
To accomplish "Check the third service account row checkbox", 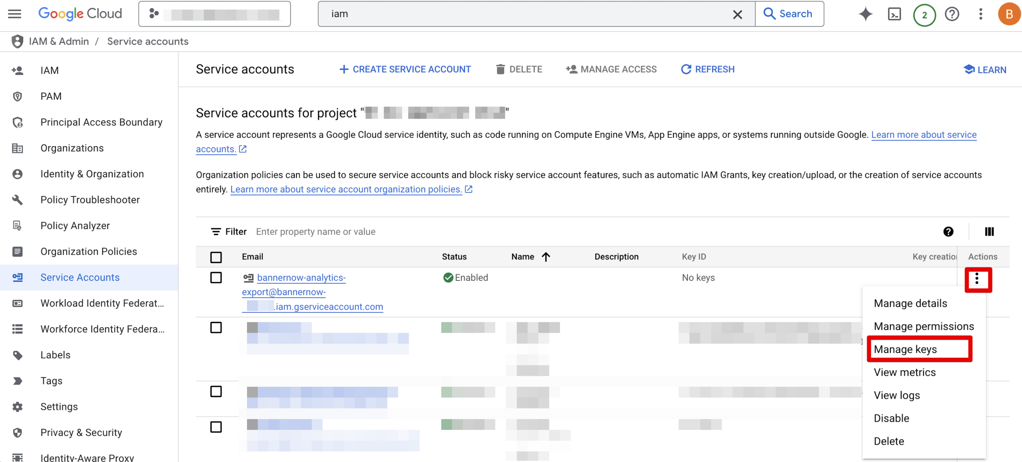I will click(216, 392).
